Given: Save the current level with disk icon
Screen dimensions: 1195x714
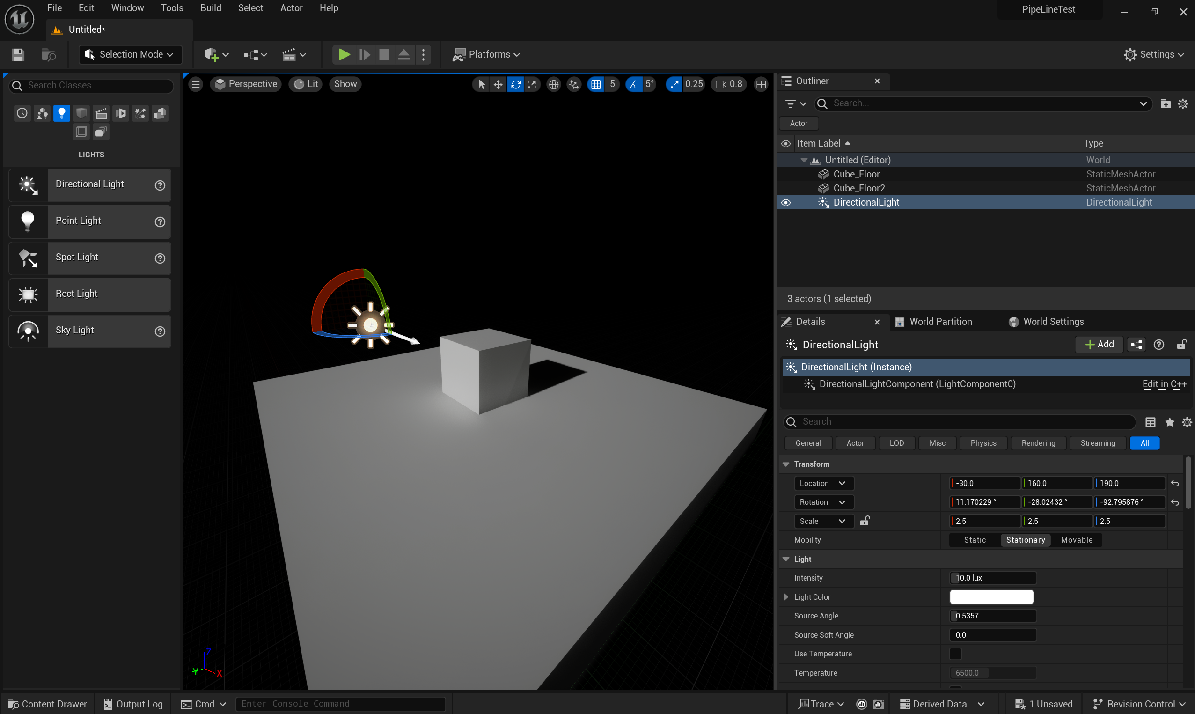Looking at the screenshot, I should pos(18,54).
